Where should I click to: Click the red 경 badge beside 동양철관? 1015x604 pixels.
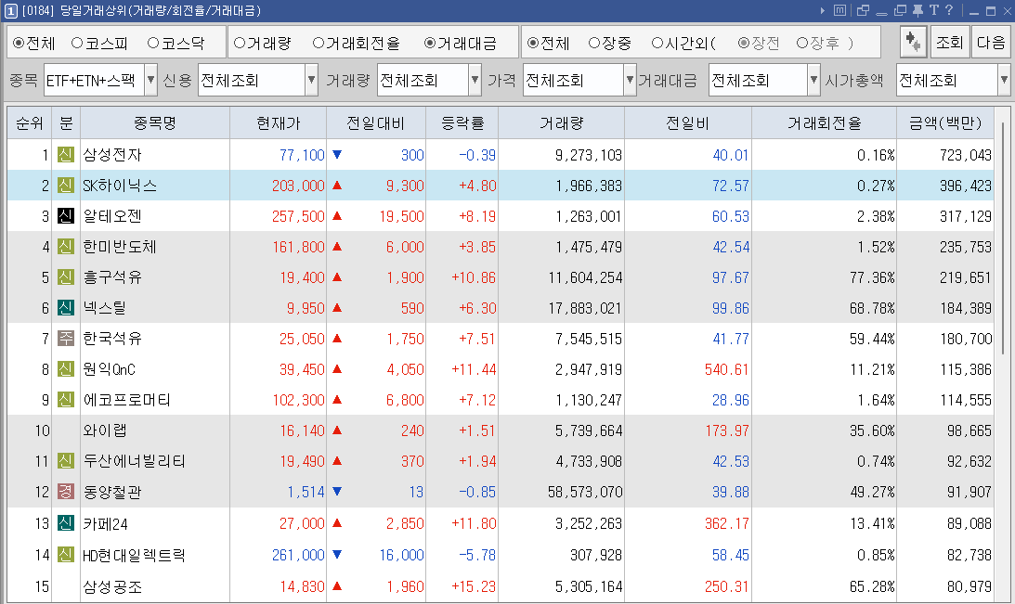coord(65,492)
